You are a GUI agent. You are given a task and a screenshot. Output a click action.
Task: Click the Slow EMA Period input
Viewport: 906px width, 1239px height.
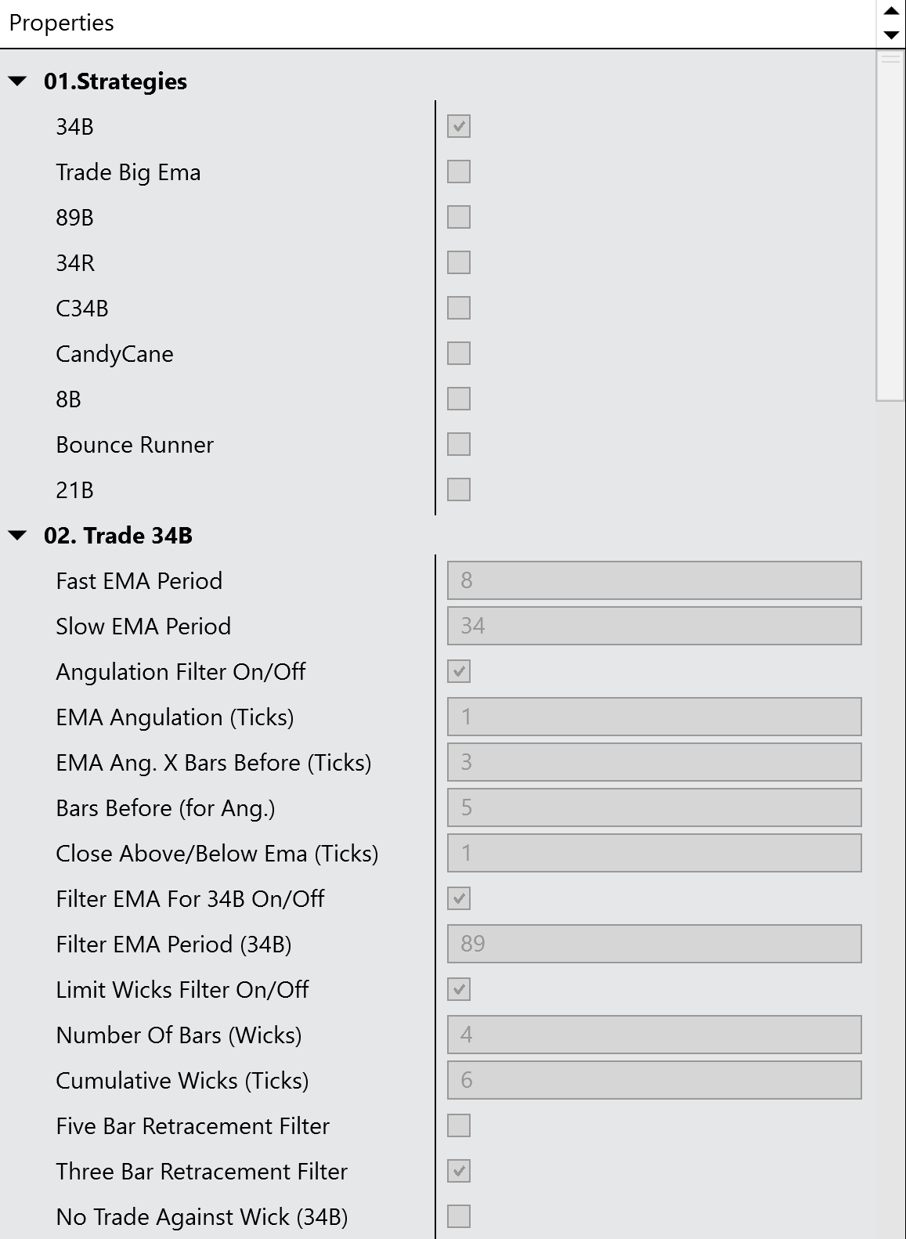click(x=654, y=626)
